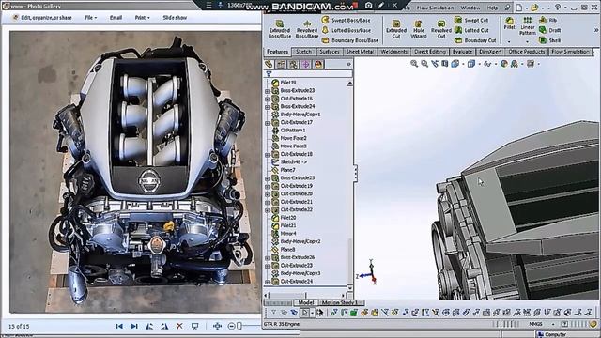
Task: Click the Extruded Boss/Base tool
Action: click(280, 29)
